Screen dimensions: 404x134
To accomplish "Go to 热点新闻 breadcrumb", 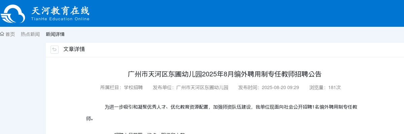I will pos(30,34).
